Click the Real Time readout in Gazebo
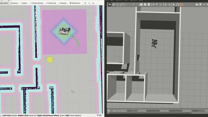The height and width of the screenshot is (117, 208). point(175,111)
